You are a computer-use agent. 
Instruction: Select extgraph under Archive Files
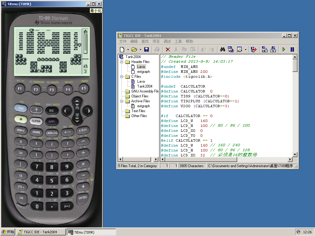tap(143, 106)
